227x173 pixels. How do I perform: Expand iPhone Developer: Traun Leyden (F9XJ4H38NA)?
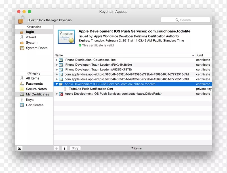[x=57, y=65]
